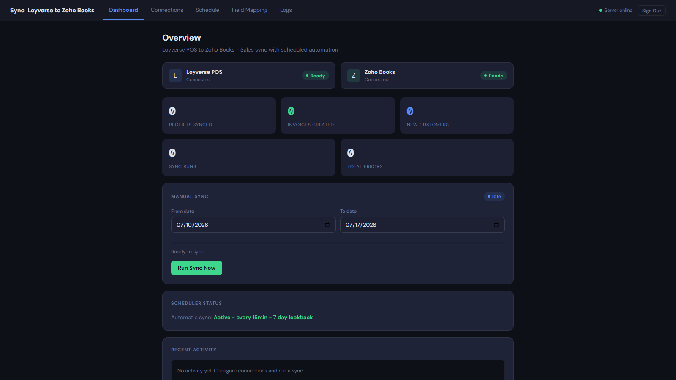Switch to the Dashboard tab
This screenshot has height=380, width=676.
[123, 10]
